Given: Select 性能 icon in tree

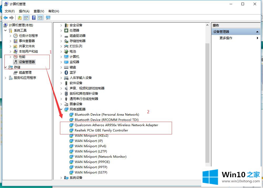Looking at the screenshot, I should coord(16,57).
